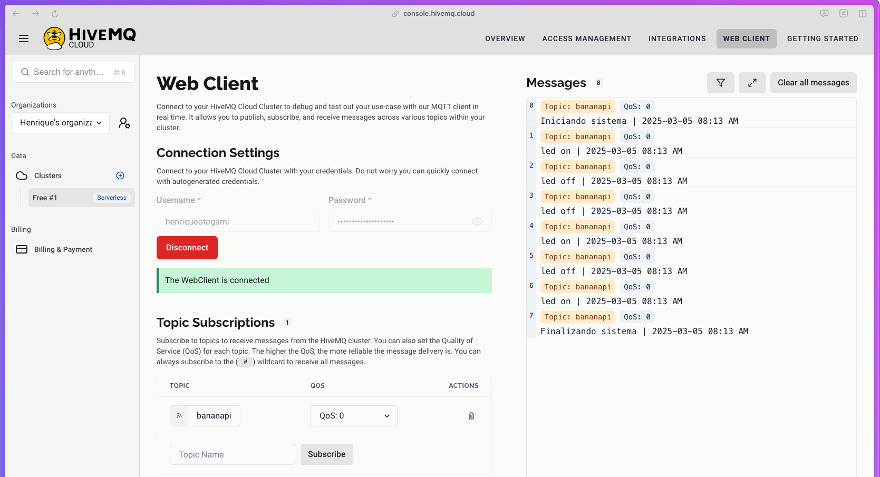Screen dimensions: 880x477
Task: Expand the Messages panel to fullscreen
Action: [x=752, y=83]
